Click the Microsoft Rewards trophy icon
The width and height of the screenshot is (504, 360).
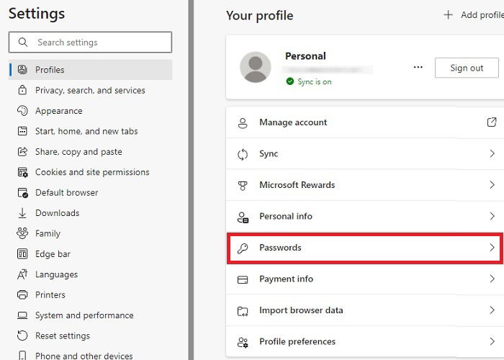pyautogui.click(x=243, y=185)
